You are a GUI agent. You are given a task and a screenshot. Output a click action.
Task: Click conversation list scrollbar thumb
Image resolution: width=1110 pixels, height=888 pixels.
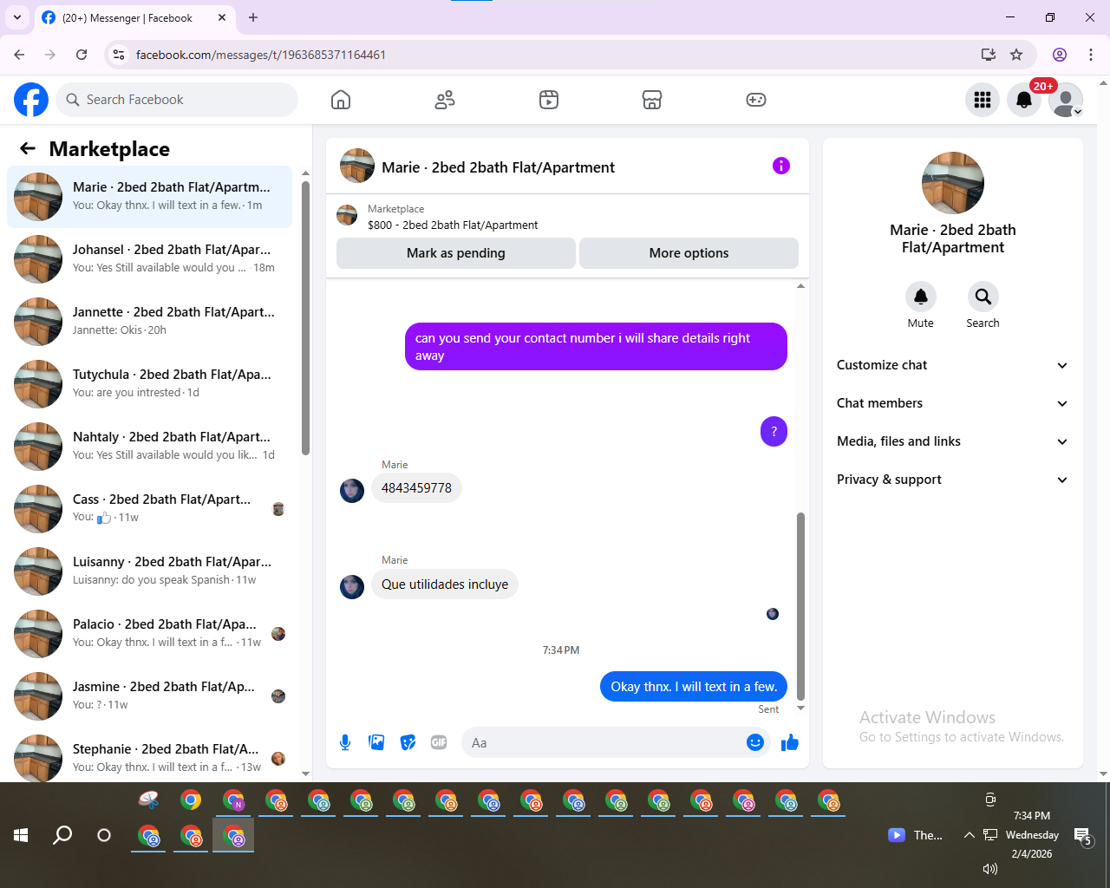click(305, 317)
